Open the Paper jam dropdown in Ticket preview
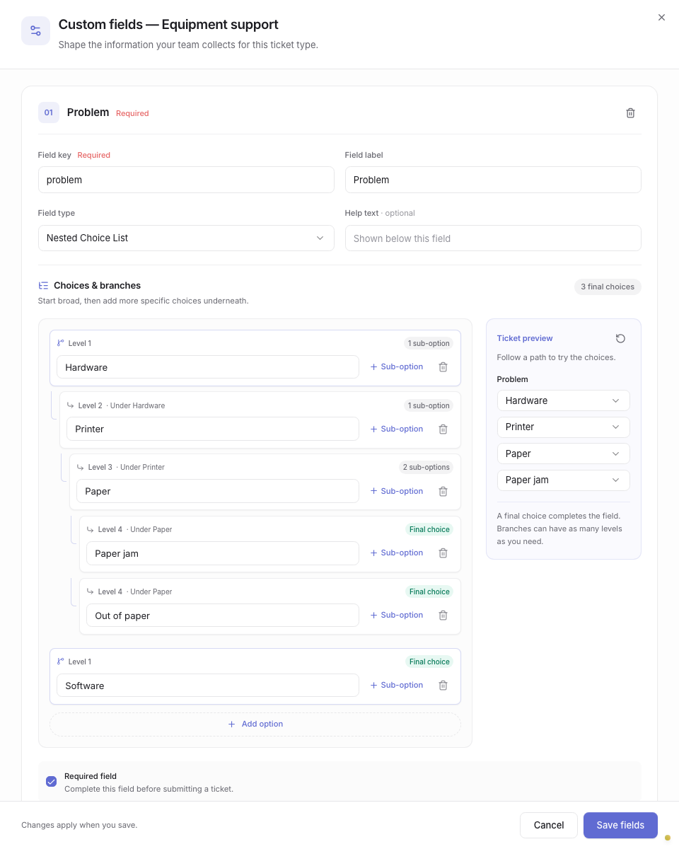679x849 pixels. [x=563, y=480]
